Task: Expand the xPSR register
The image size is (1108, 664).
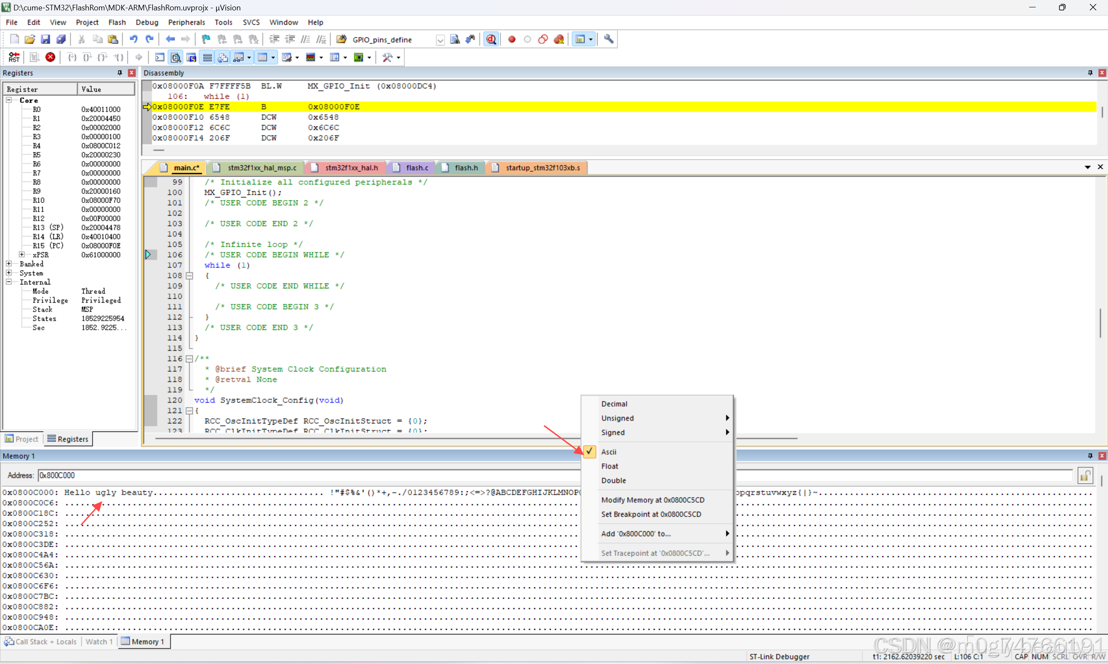Action: click(x=22, y=255)
